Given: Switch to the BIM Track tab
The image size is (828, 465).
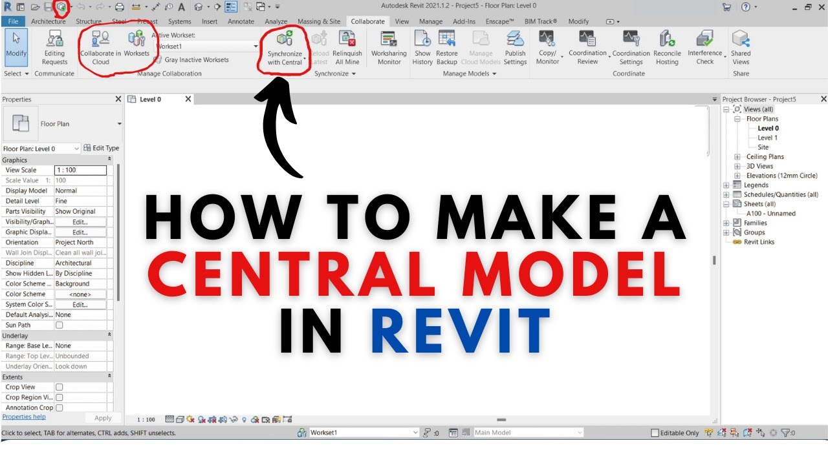Looking at the screenshot, I should (541, 21).
